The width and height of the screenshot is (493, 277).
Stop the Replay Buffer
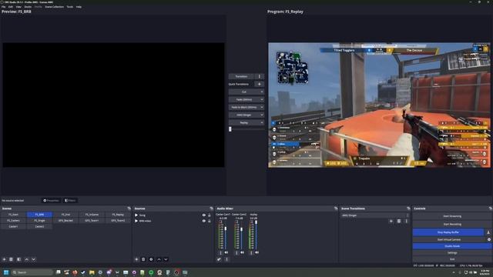click(x=448, y=232)
